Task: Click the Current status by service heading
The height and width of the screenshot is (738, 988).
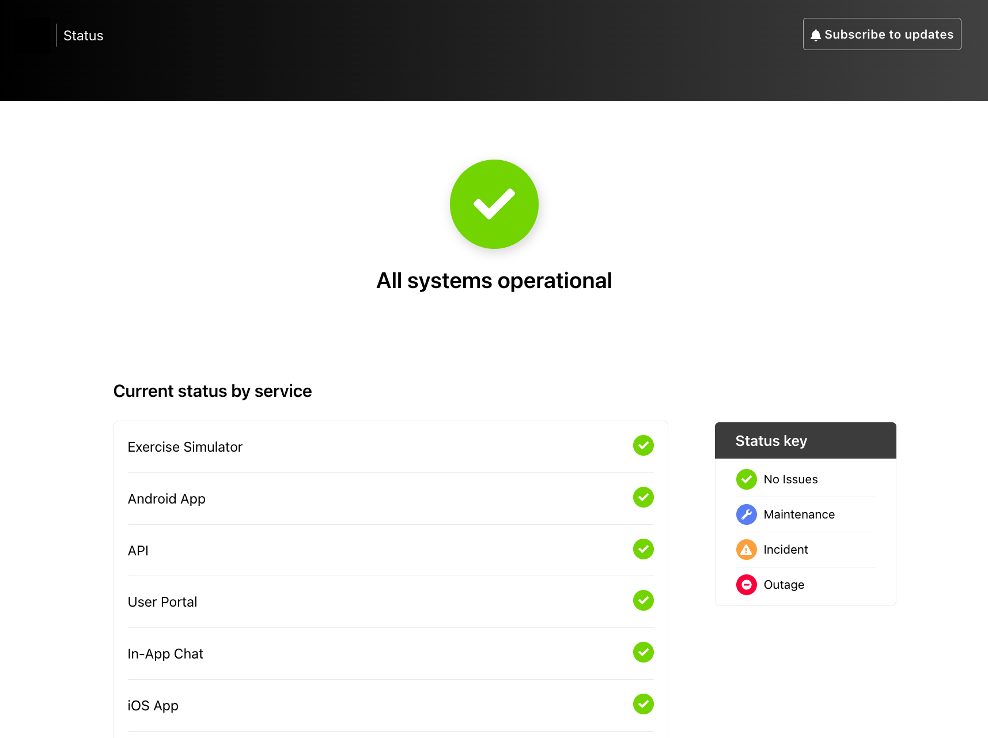Action: pos(213,391)
